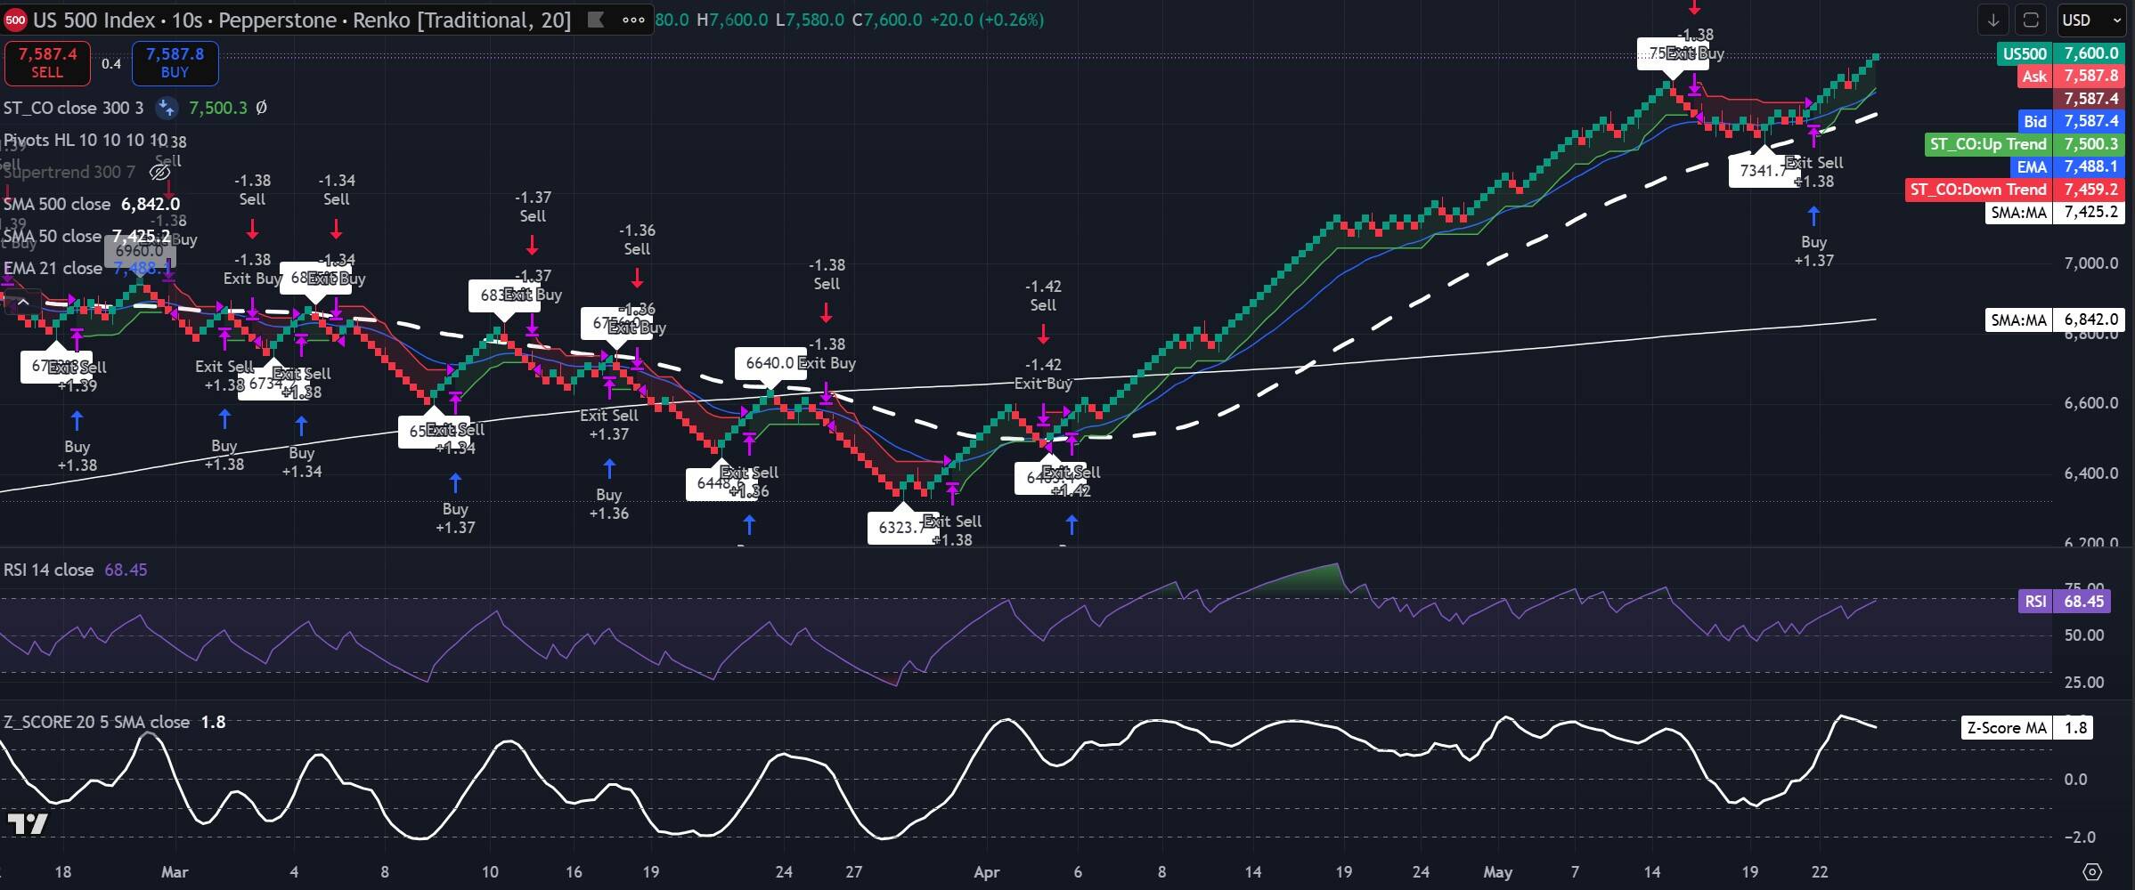Click the 7,587.8 BUY button
This screenshot has width=2135, height=890.
coord(175,63)
